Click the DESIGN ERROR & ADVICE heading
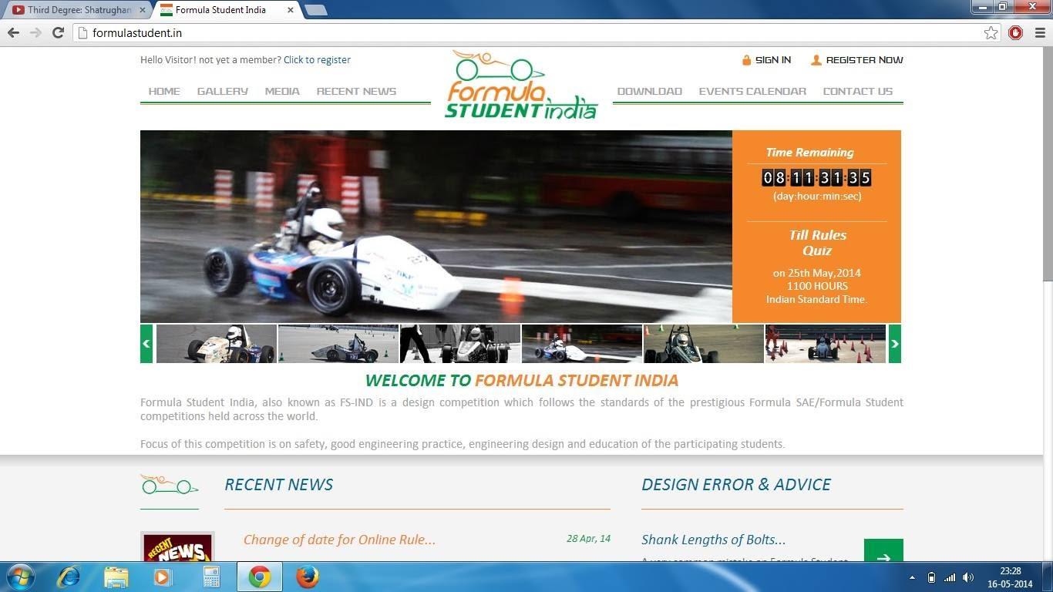This screenshot has height=592, width=1053. pyautogui.click(x=736, y=485)
